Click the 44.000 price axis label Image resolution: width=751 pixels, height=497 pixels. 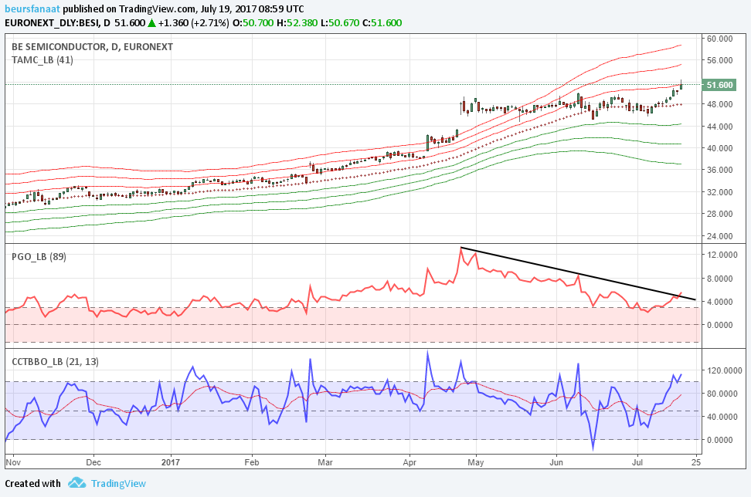click(x=719, y=127)
